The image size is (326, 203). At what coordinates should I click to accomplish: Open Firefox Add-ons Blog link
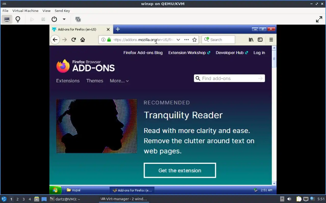click(x=143, y=53)
